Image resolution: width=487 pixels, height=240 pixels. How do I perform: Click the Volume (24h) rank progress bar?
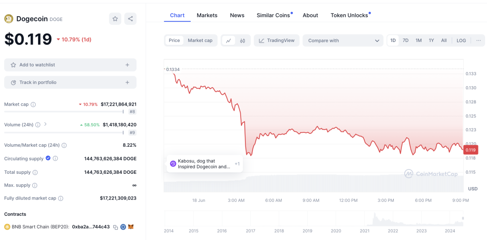(x=64, y=133)
